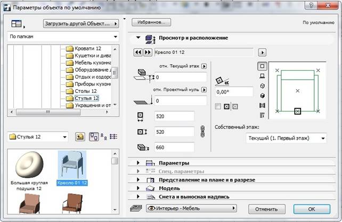Screen dimensions: 342x222
Task: Toggle the eye in Интерьер - Мебель layer
Action: point(151,209)
